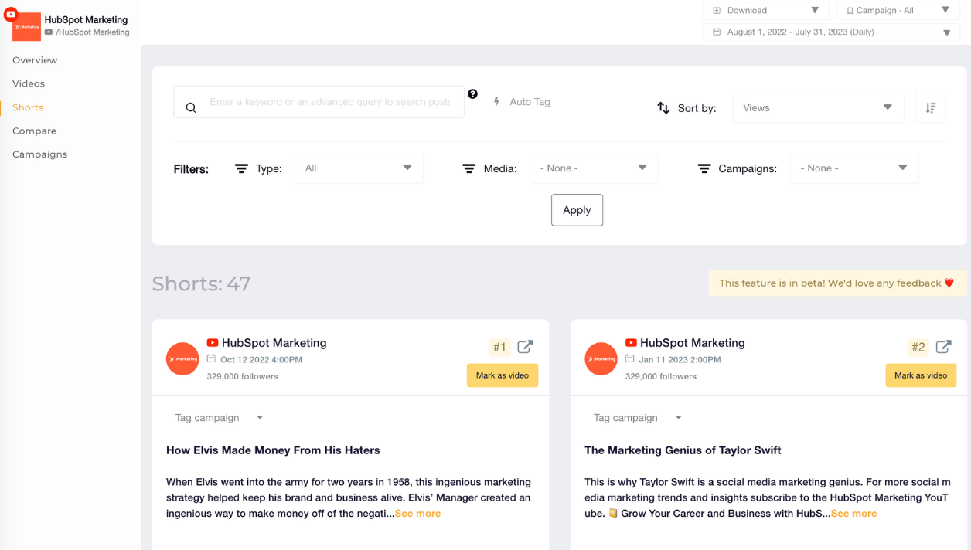Click the Apply filters button
971x550 pixels.
(577, 210)
